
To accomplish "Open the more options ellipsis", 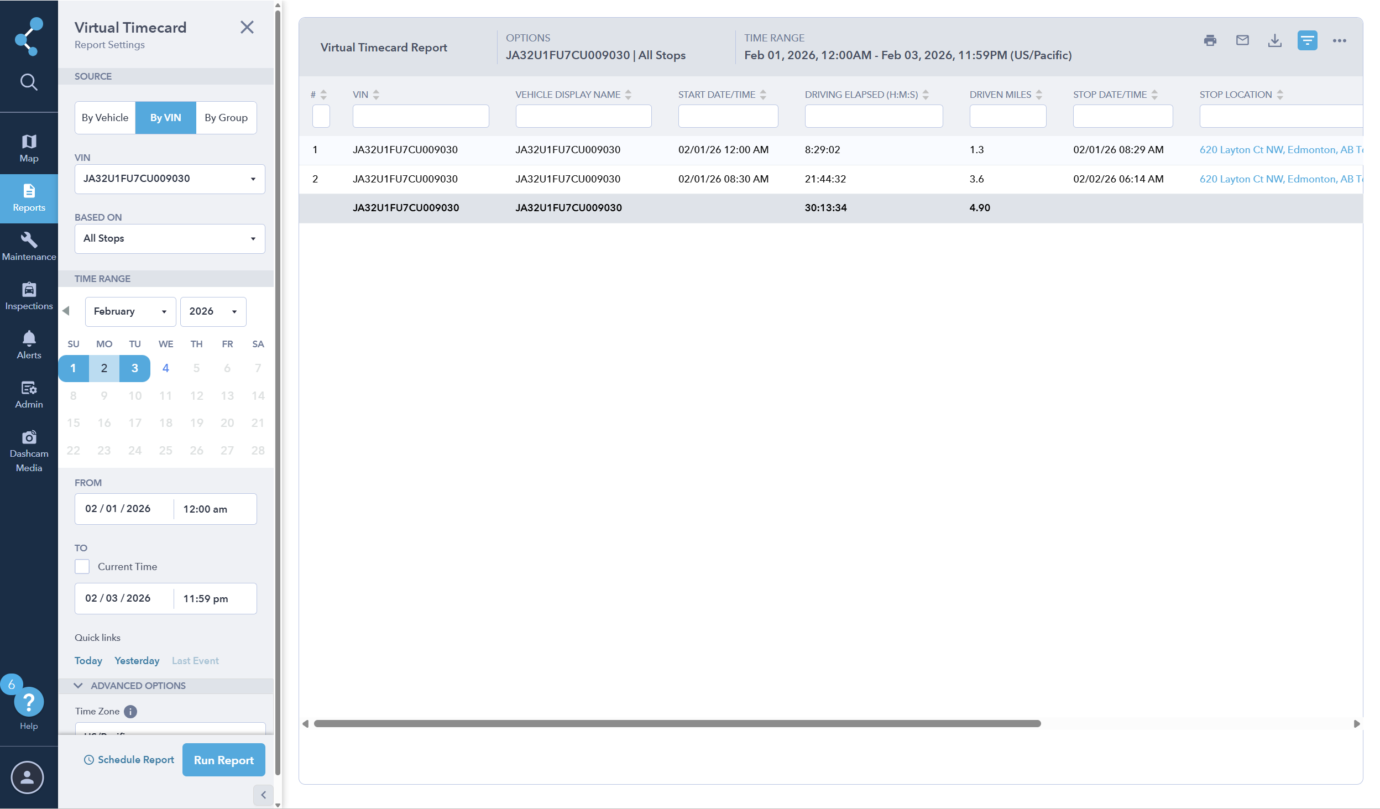I will (x=1339, y=40).
